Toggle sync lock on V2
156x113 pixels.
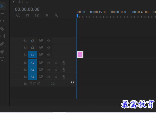click(x=41, y=47)
